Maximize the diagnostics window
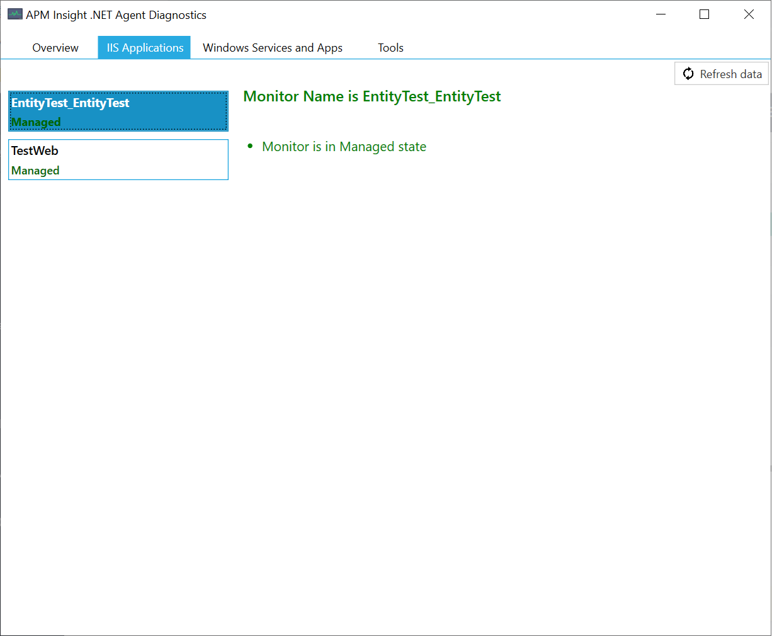772x636 pixels. click(x=704, y=14)
